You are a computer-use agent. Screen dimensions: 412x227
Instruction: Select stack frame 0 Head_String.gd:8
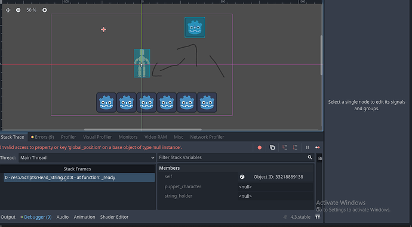click(x=79, y=178)
